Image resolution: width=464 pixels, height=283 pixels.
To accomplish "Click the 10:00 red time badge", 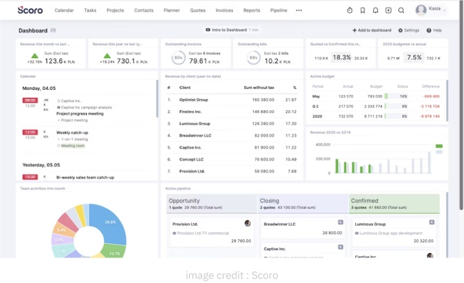I will [30, 177].
